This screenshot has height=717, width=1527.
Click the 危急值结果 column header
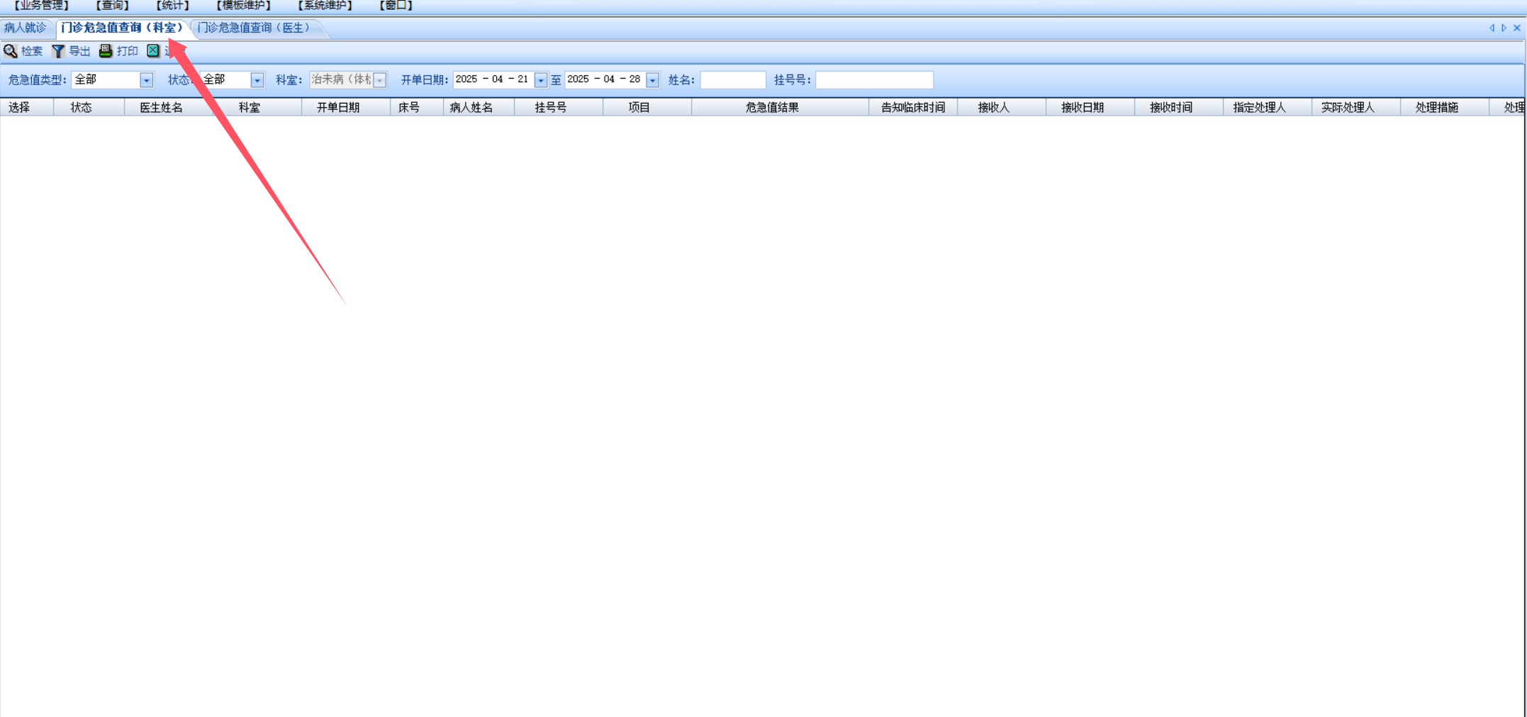[x=780, y=107]
